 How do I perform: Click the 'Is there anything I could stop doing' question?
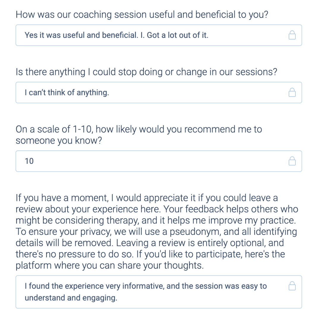pyautogui.click(x=146, y=72)
